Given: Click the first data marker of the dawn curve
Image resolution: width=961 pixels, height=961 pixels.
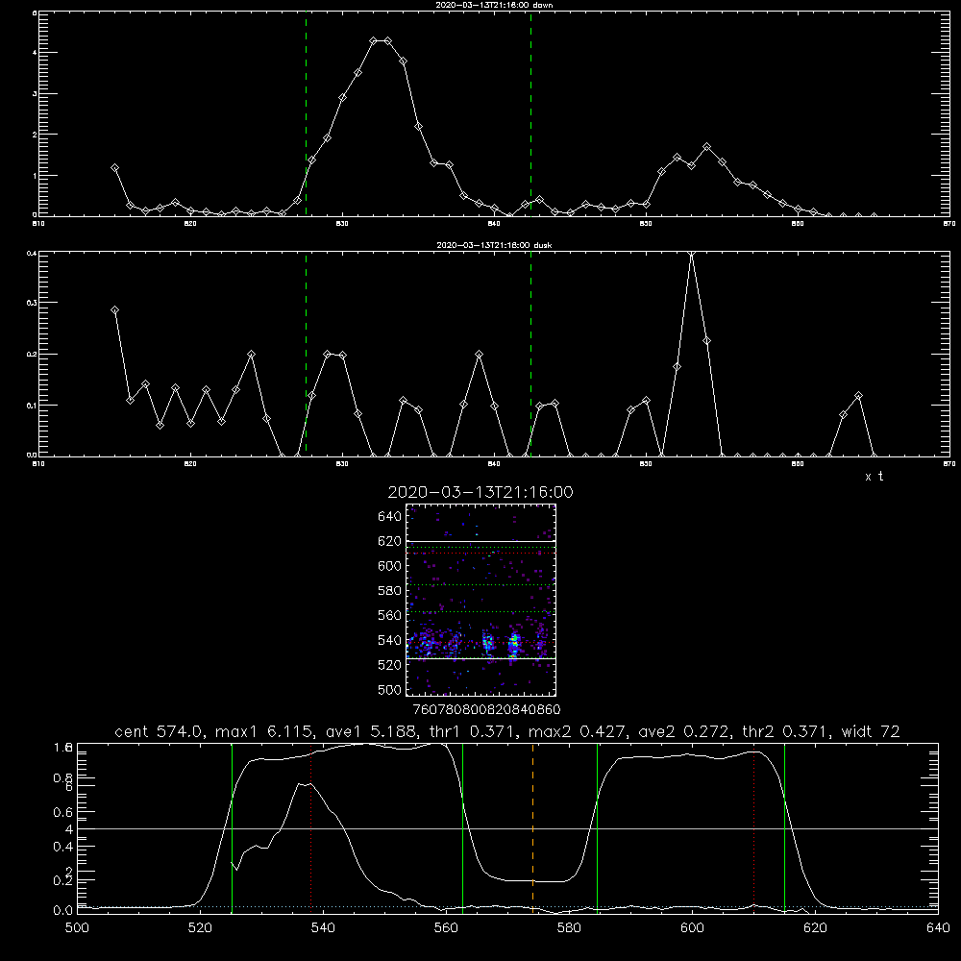Looking at the screenshot, I should pyautogui.click(x=114, y=167).
